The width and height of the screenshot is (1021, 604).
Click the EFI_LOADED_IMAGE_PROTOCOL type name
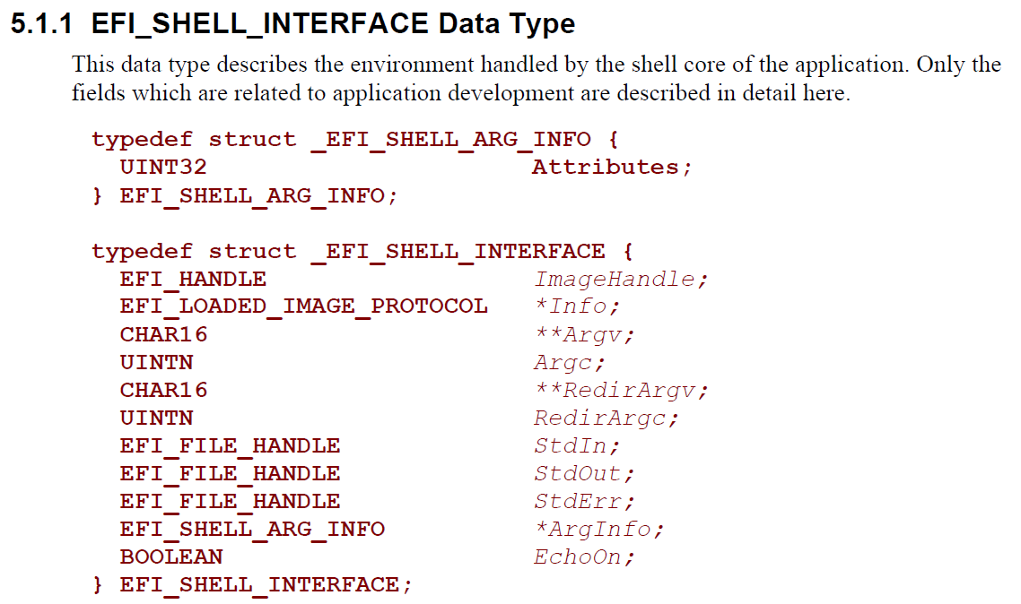coord(303,306)
